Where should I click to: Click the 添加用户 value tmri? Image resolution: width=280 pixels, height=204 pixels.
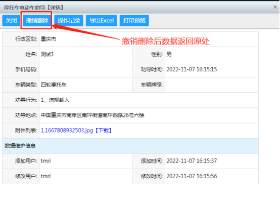click(45, 161)
